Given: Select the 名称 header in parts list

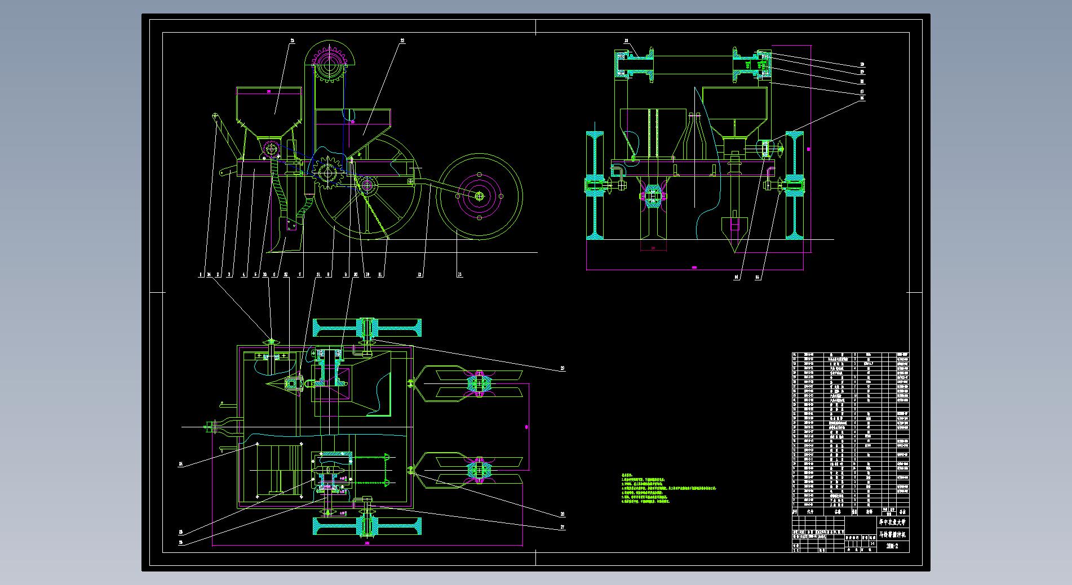Looking at the screenshot, I should tap(838, 512).
